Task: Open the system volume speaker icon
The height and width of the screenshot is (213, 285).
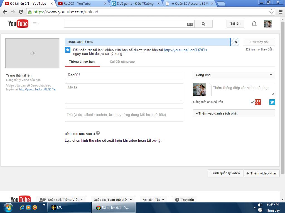Action: (x=260, y=205)
